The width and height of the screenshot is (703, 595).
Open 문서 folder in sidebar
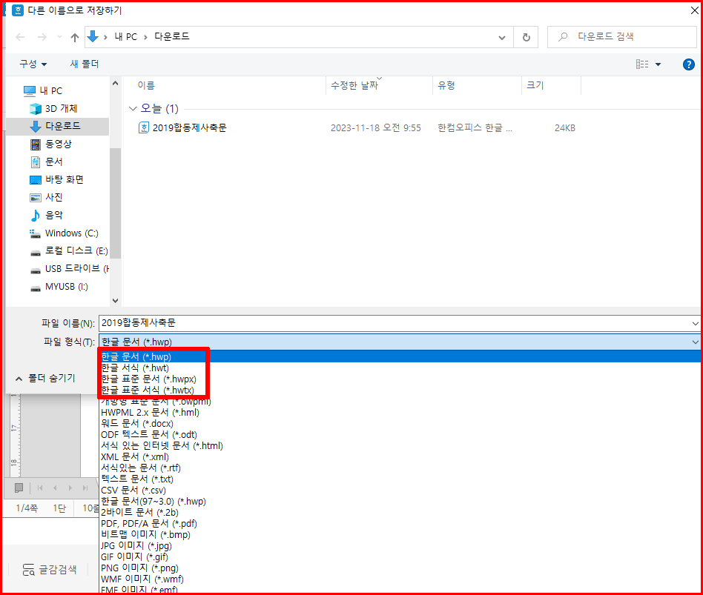tap(47, 162)
